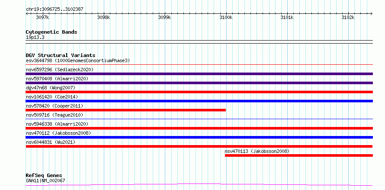Select the red bar under dgv47n68
385x190 pixels.
(199, 92)
